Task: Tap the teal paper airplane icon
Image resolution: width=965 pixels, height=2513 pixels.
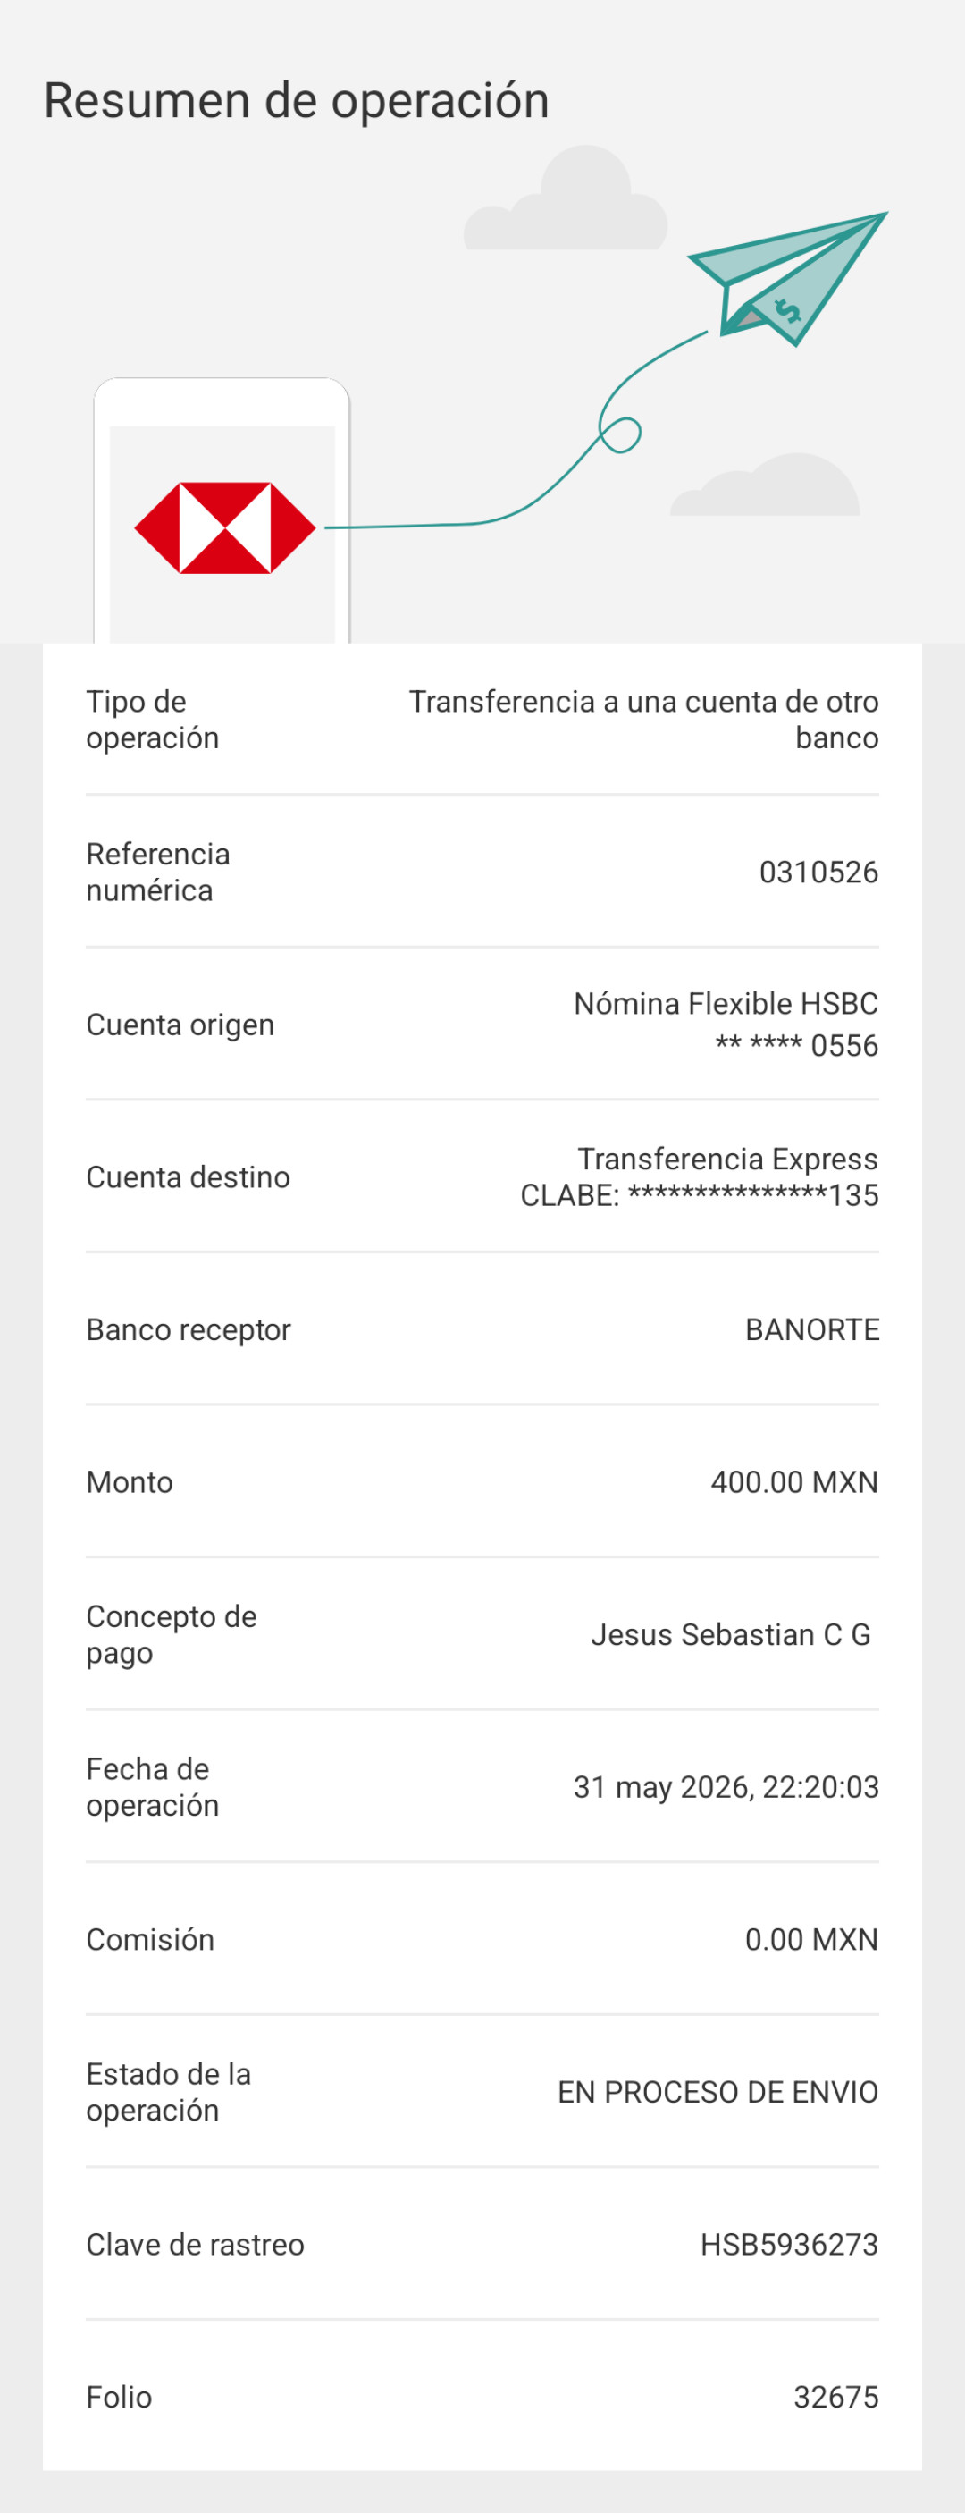Action: pos(787,278)
